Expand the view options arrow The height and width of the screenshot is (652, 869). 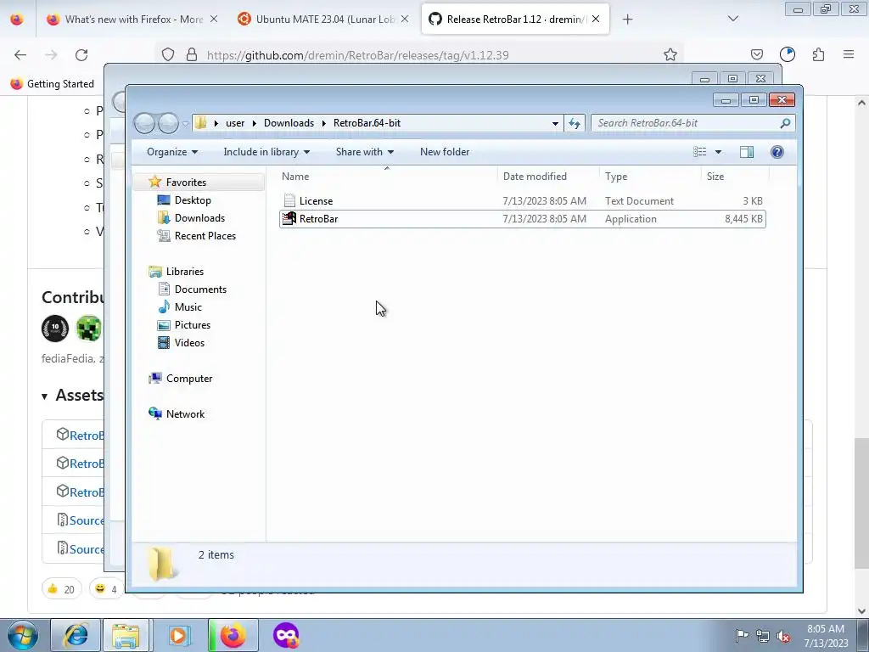pyautogui.click(x=718, y=152)
